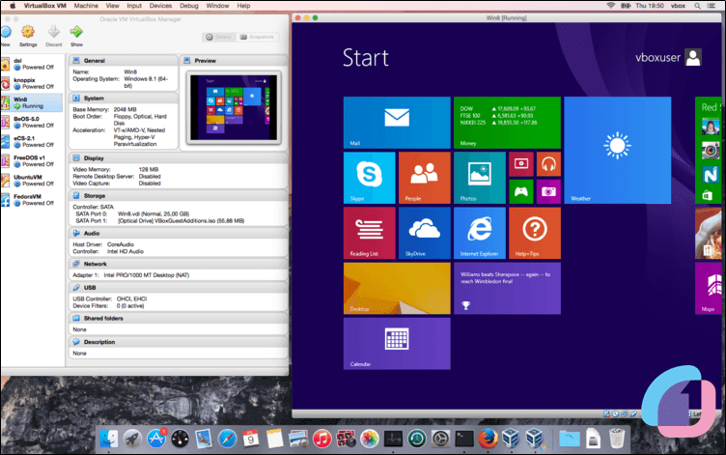Open Firefox in the Dock

click(488, 439)
